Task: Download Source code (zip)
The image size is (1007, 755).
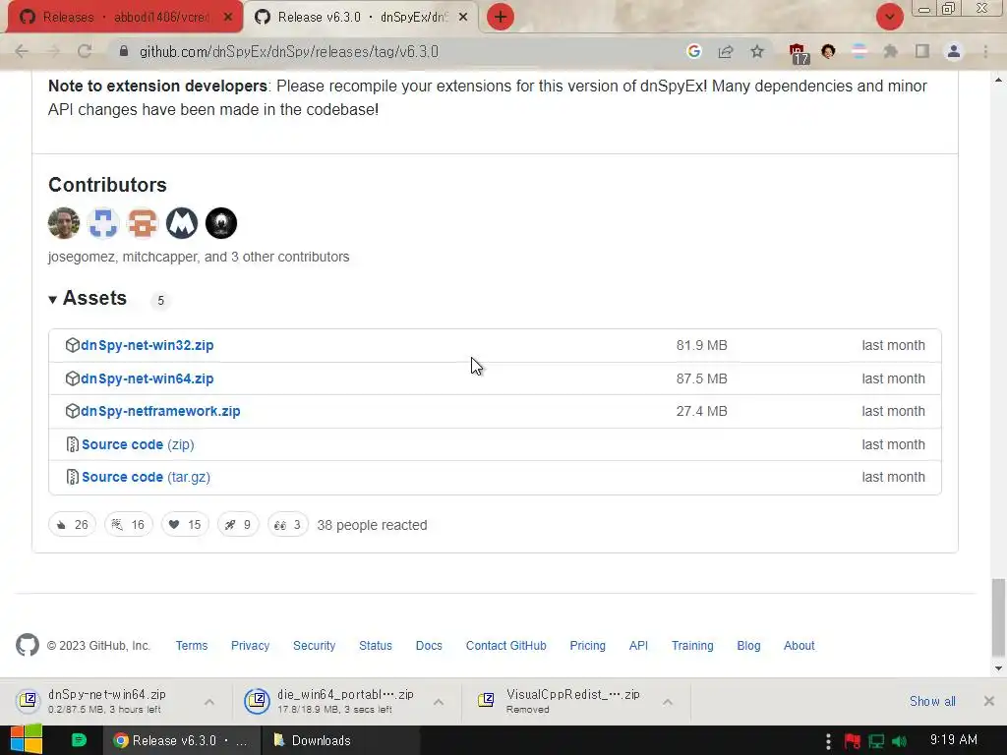Action: pos(138,444)
